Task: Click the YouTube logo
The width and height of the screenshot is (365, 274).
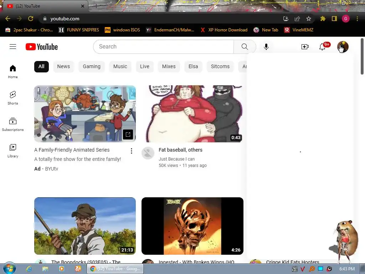Action: pyautogui.click(x=42, y=47)
